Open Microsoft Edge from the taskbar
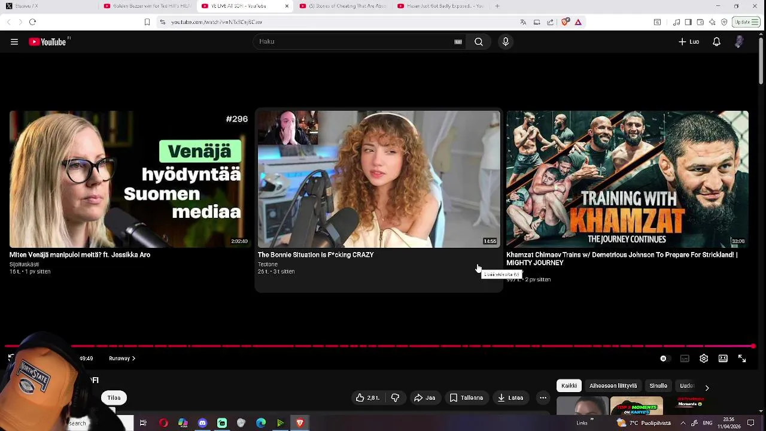The width and height of the screenshot is (766, 431). 261,423
